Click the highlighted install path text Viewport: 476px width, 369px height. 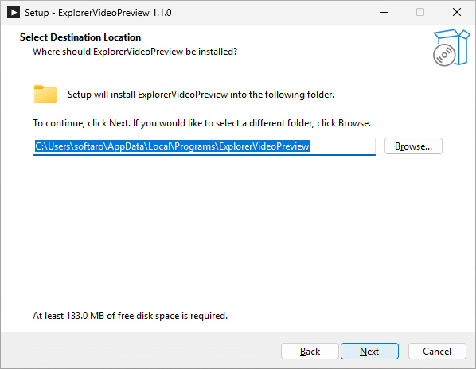(172, 146)
